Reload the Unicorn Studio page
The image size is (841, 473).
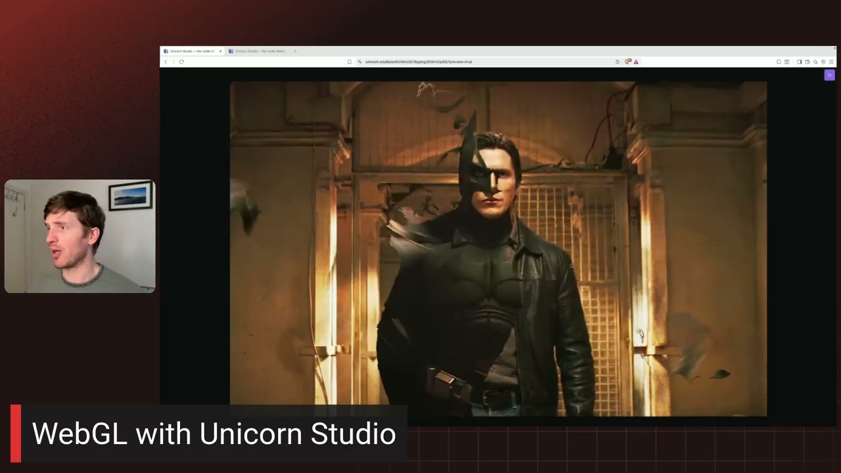(x=181, y=62)
